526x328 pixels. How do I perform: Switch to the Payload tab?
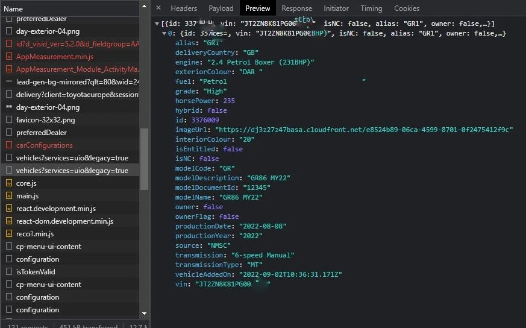click(221, 8)
